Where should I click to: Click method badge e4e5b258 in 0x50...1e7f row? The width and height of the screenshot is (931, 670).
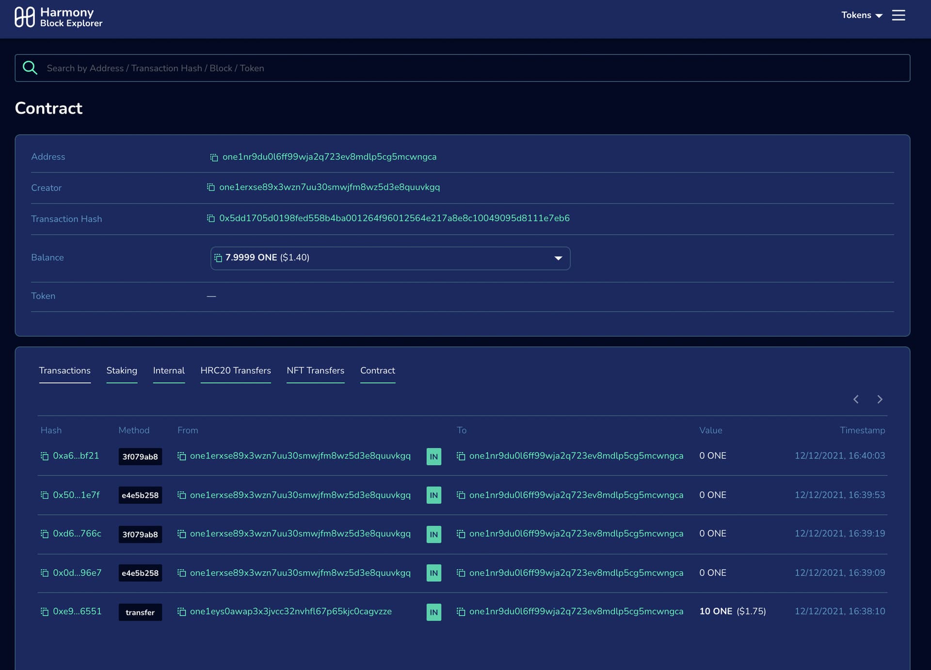pyautogui.click(x=140, y=495)
